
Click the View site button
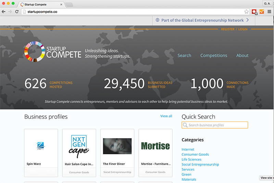point(267,178)
